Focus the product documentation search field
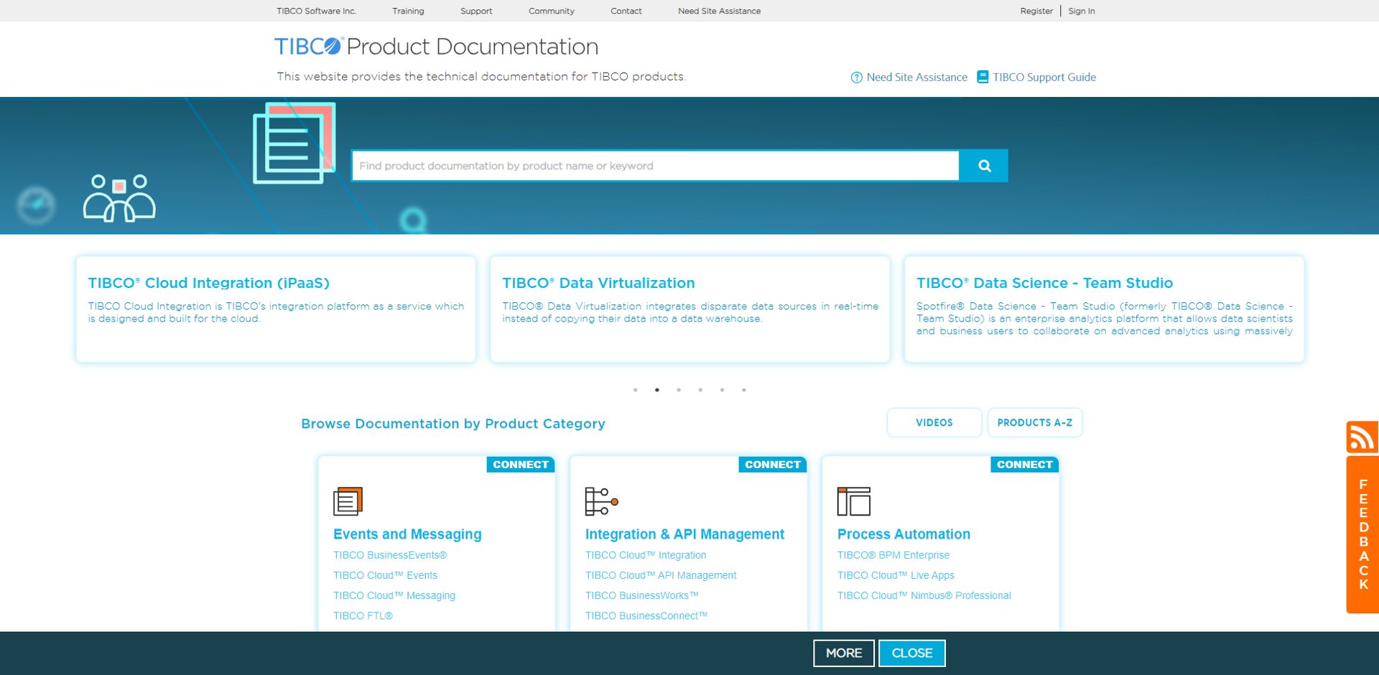This screenshot has width=1379, height=675. point(655,166)
